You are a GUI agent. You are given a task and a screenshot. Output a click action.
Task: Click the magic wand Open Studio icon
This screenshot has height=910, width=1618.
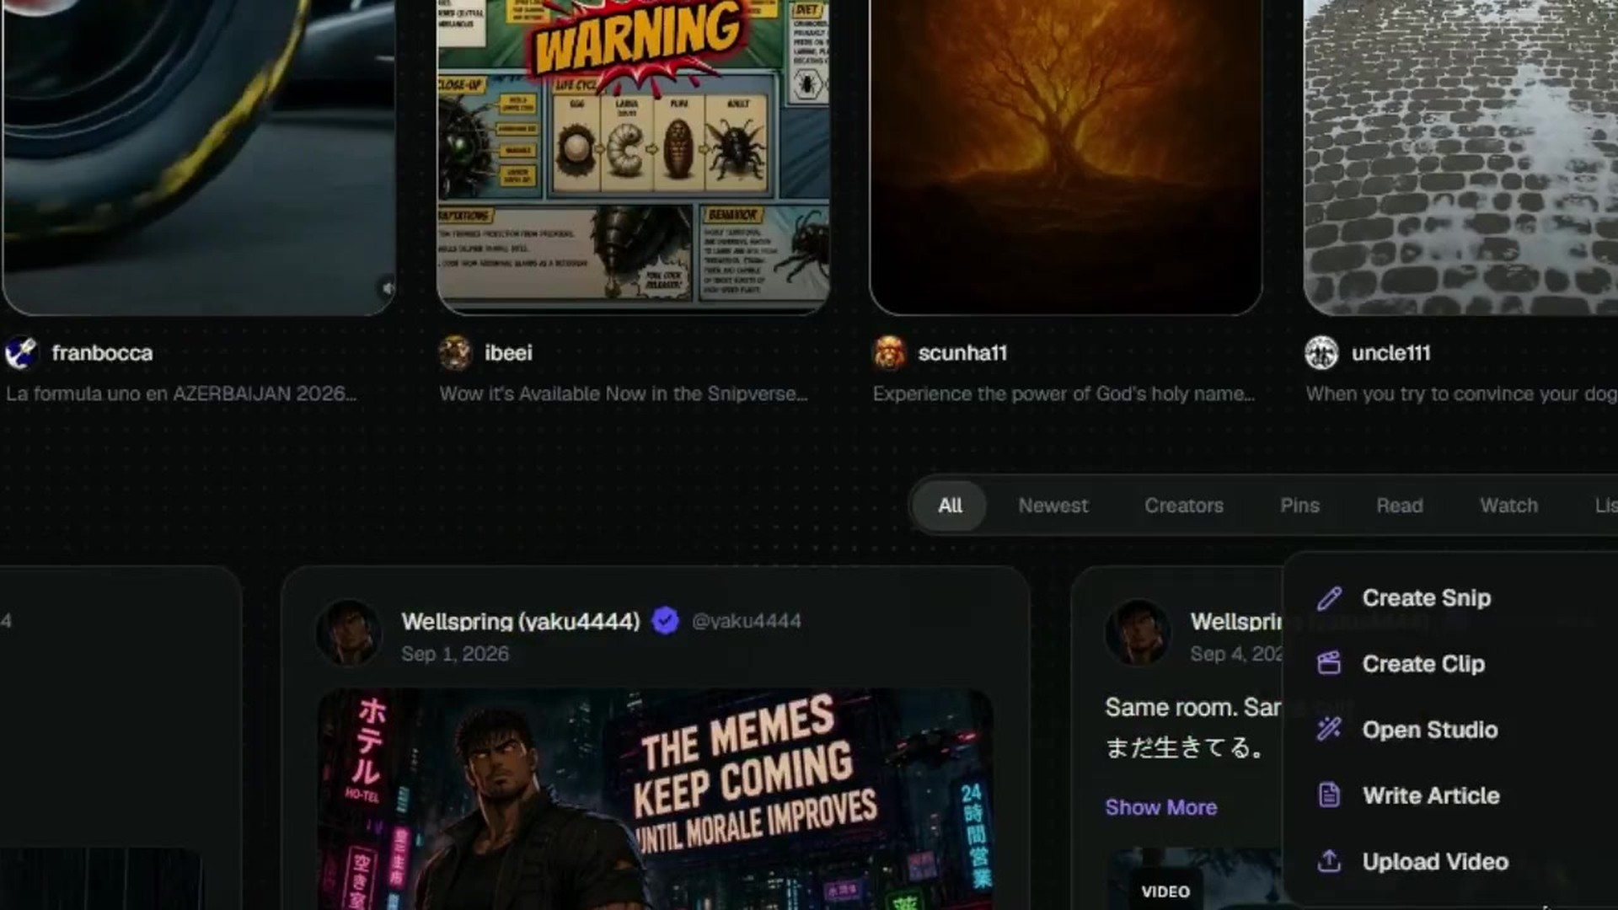(1329, 730)
